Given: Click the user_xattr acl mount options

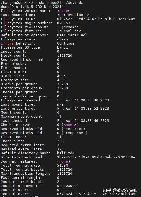Looking at the screenshot, I should (72, 35).
